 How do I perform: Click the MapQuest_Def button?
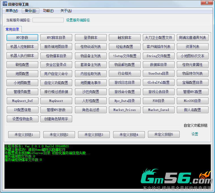click(x=22, y=101)
